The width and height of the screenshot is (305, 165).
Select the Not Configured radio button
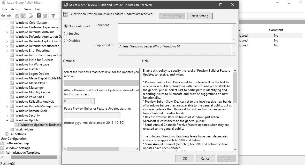pyautogui.click(x=66, y=26)
